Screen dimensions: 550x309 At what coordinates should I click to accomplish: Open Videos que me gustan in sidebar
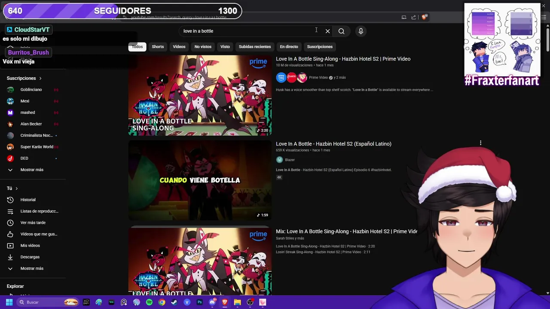click(x=33, y=234)
